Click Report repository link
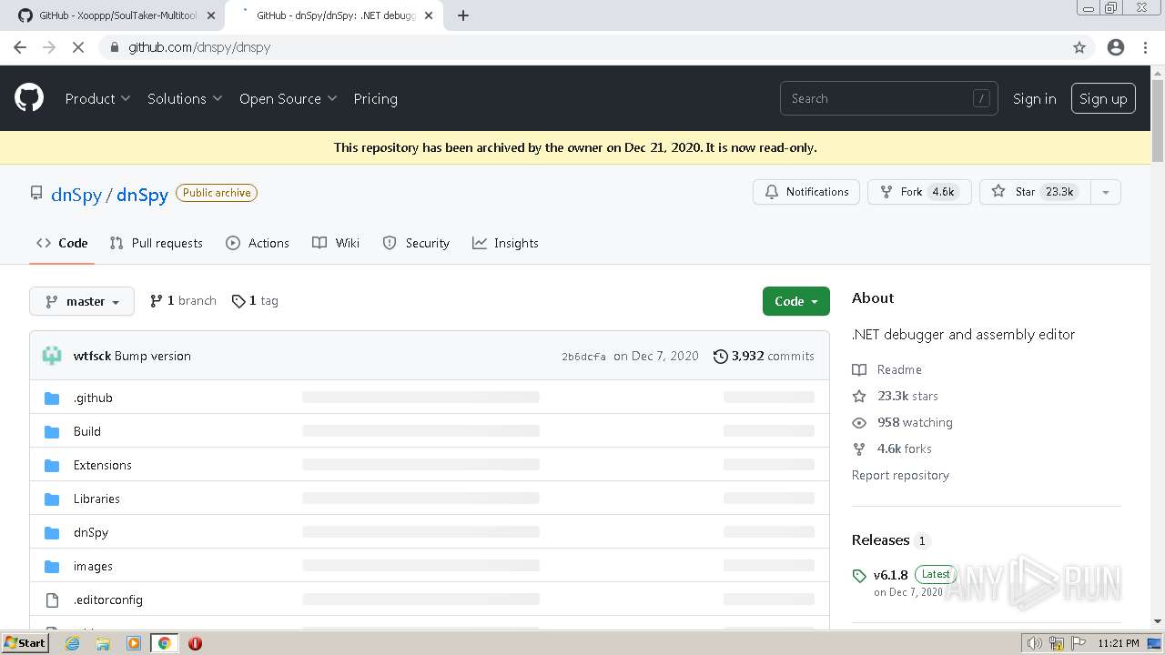Viewport: 1165px width, 655px height. coord(900,475)
